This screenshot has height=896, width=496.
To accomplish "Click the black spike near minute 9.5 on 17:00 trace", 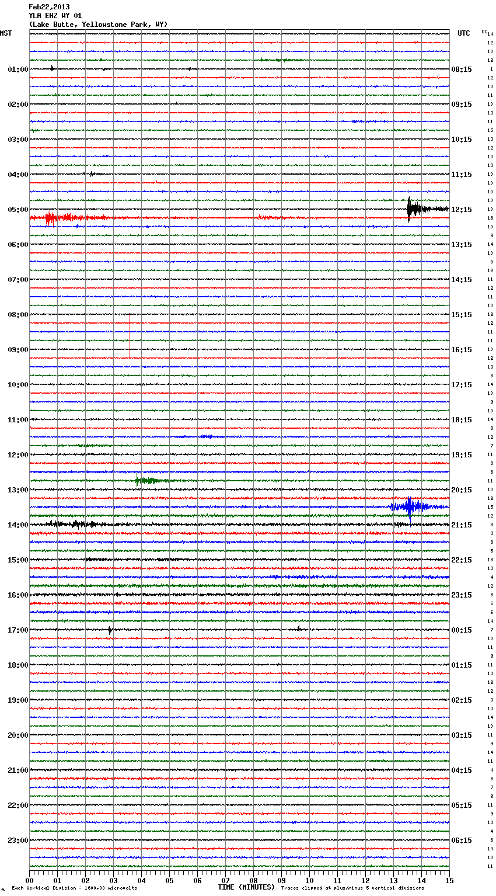I will [x=299, y=628].
